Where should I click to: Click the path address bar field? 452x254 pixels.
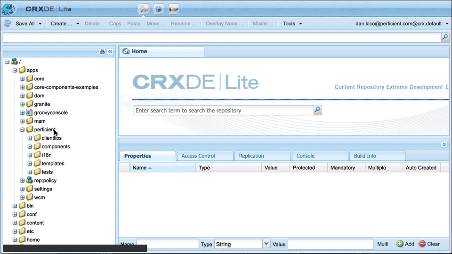tap(222, 38)
